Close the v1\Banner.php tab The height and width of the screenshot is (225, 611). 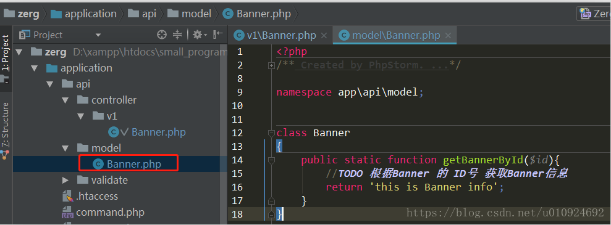[x=324, y=36]
